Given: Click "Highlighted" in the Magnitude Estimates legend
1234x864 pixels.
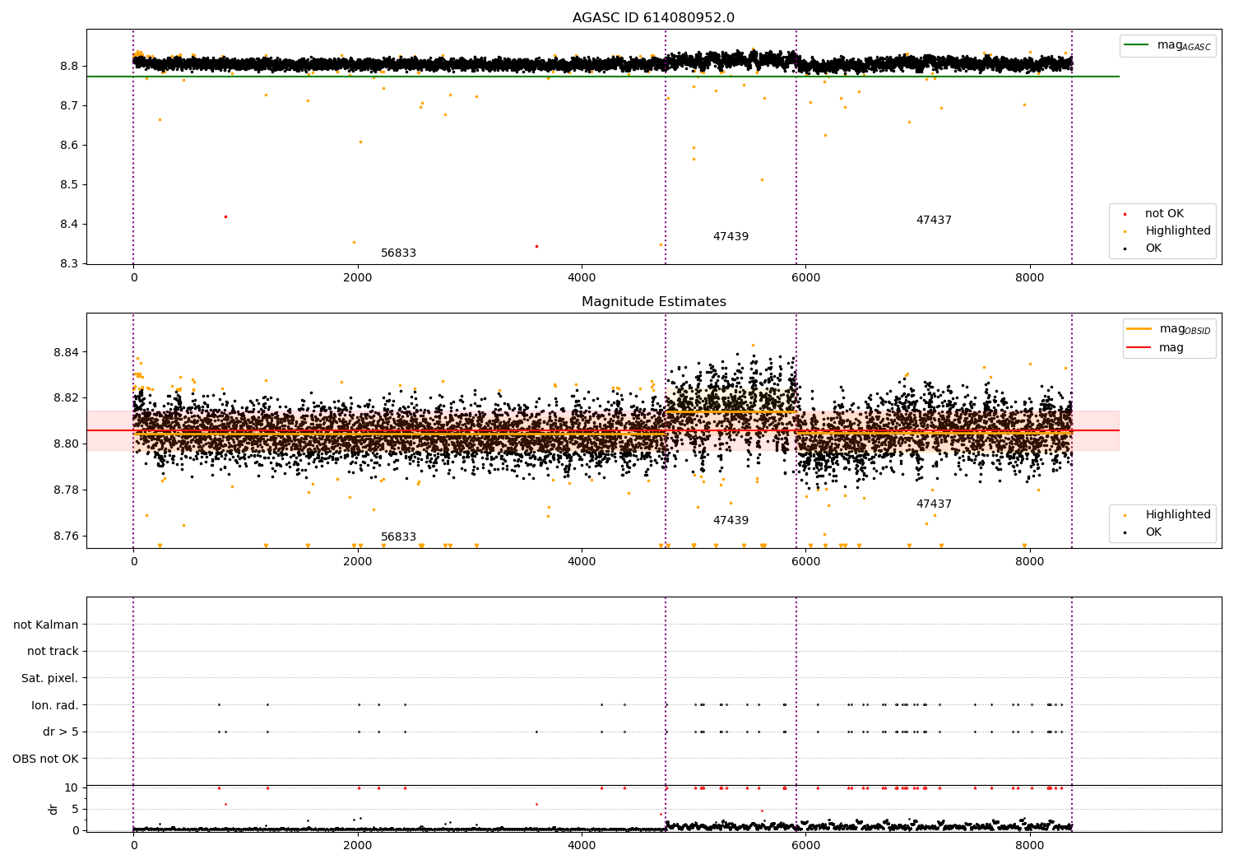Looking at the screenshot, I should [x=1177, y=515].
